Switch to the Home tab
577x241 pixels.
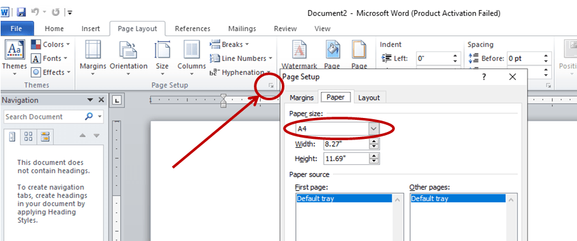tap(54, 29)
